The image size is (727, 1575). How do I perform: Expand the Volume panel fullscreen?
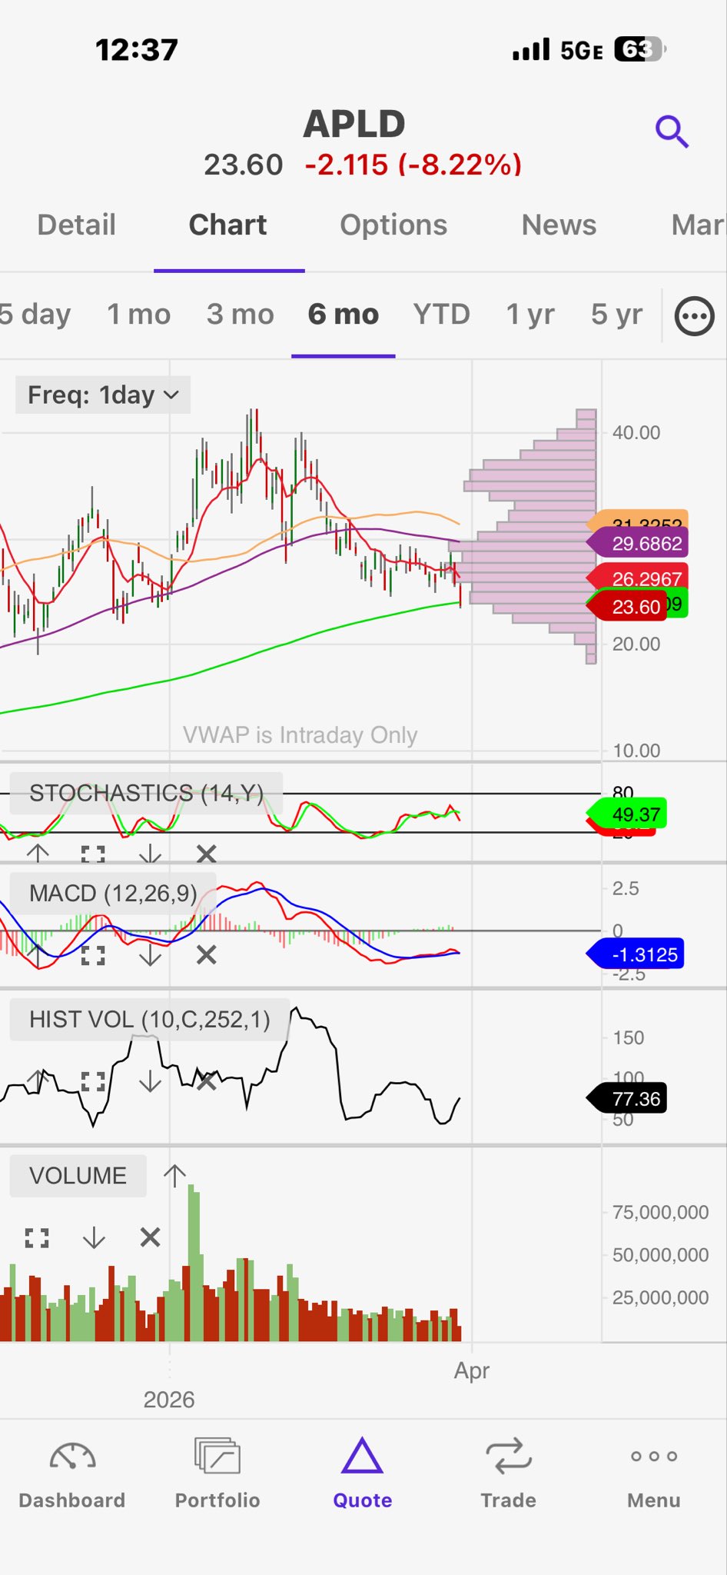click(x=37, y=1237)
